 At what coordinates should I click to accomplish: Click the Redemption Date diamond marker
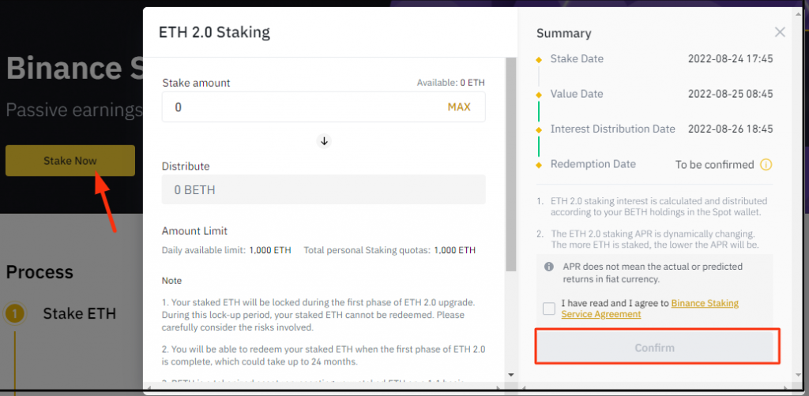(x=539, y=165)
